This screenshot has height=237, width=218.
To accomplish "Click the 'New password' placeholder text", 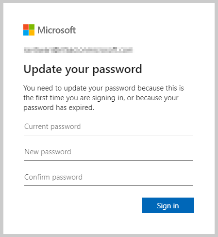I will tap(48, 152).
